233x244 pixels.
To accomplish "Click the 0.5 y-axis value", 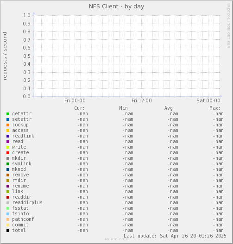I will 27,56.
